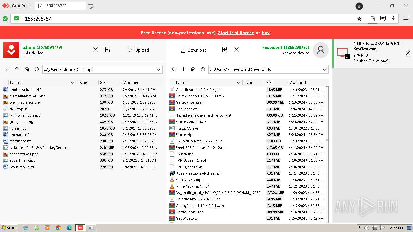Open the local Name column sort dropdown

point(73,83)
